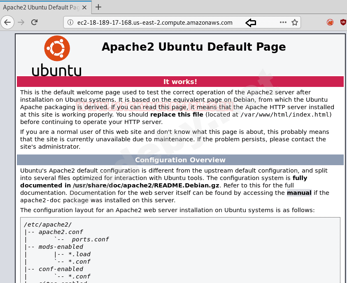
Task: Select the Apache2 Ubuntu Default Page tab
Action: pyautogui.click(x=41, y=7)
